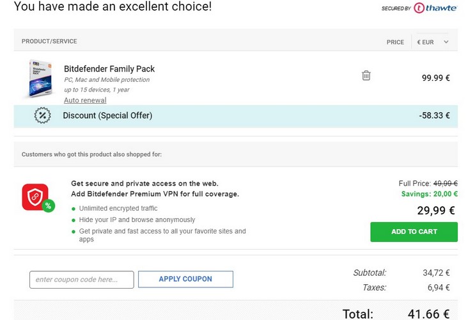Click the green percent badge on VPN icon
Image resolution: width=475 pixels, height=320 pixels.
[49, 206]
